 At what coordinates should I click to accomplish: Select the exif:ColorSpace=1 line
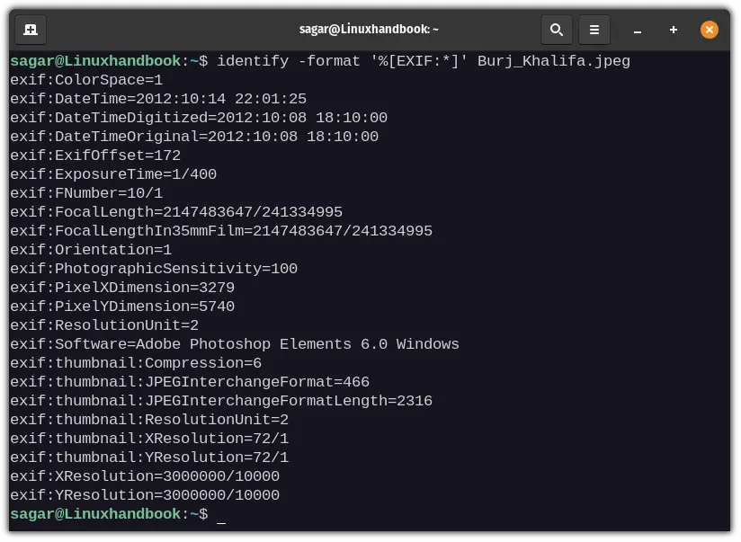(x=86, y=80)
